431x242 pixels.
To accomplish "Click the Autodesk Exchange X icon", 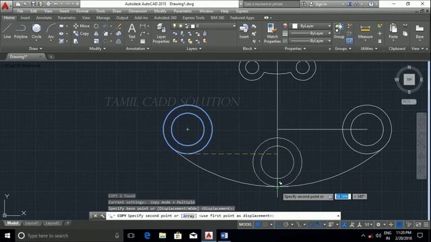I will pos(349,4).
